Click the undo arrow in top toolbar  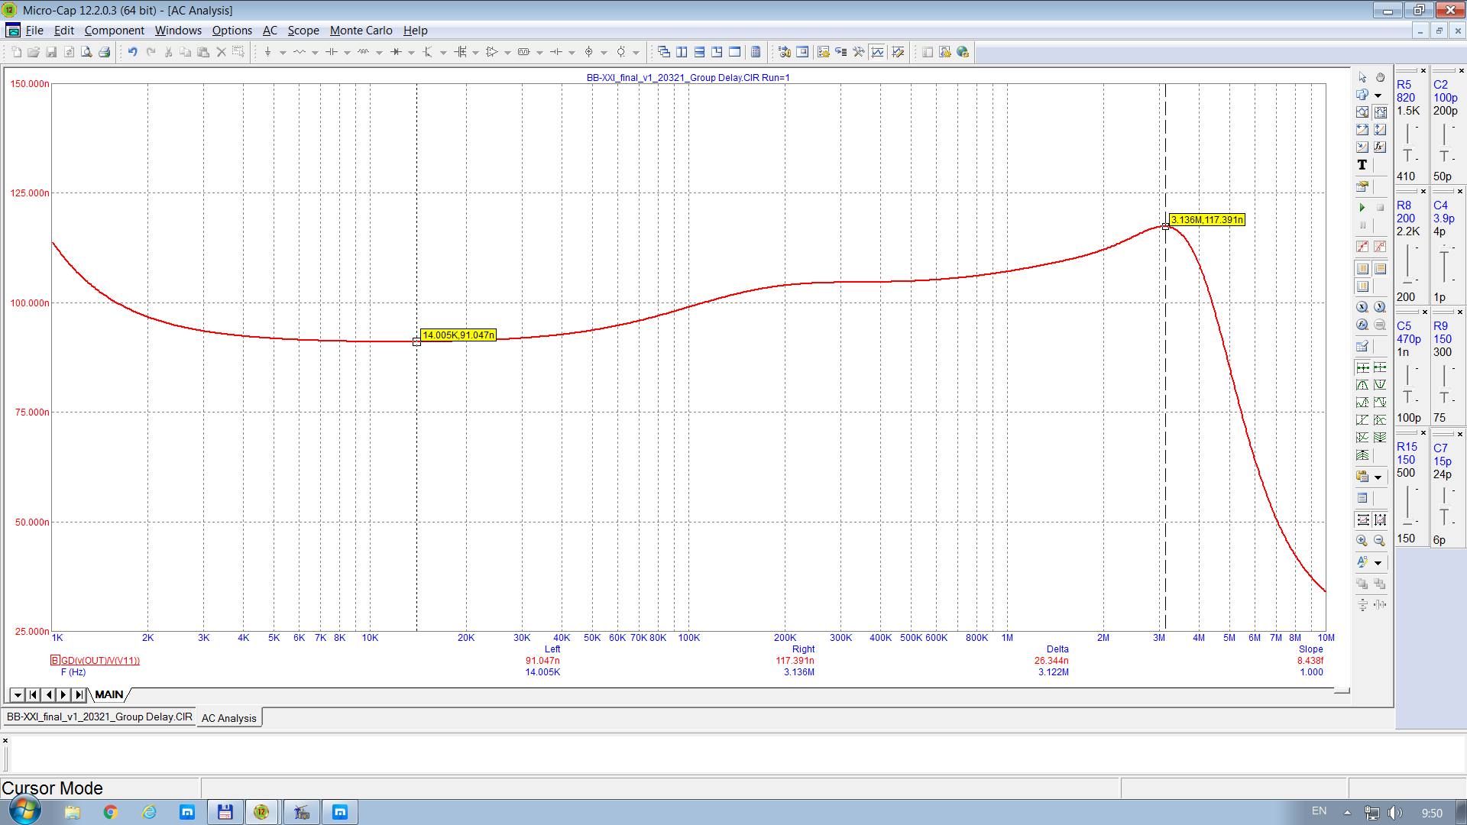click(x=132, y=52)
